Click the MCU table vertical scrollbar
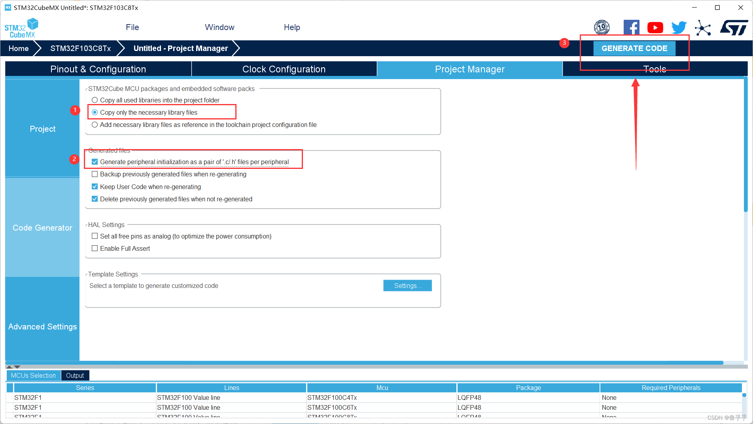753x424 pixels. 744,395
